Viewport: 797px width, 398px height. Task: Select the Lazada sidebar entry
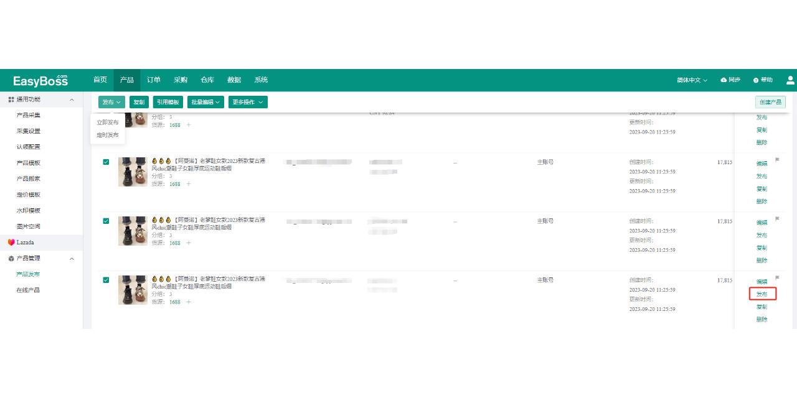click(x=41, y=243)
